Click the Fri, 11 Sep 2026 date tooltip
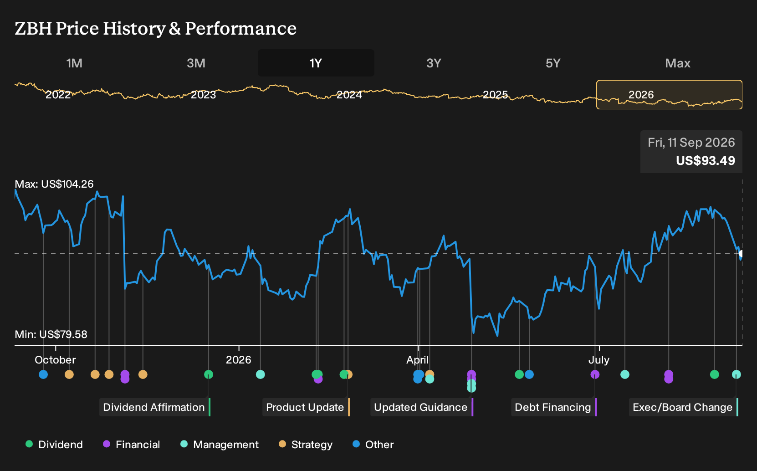 click(x=691, y=143)
